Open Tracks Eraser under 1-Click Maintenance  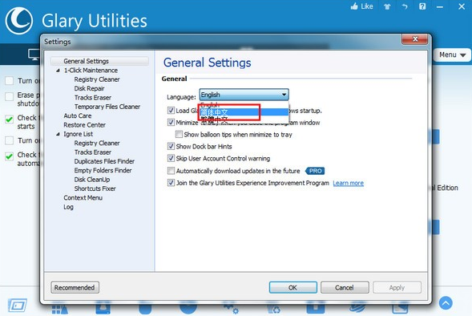point(93,98)
